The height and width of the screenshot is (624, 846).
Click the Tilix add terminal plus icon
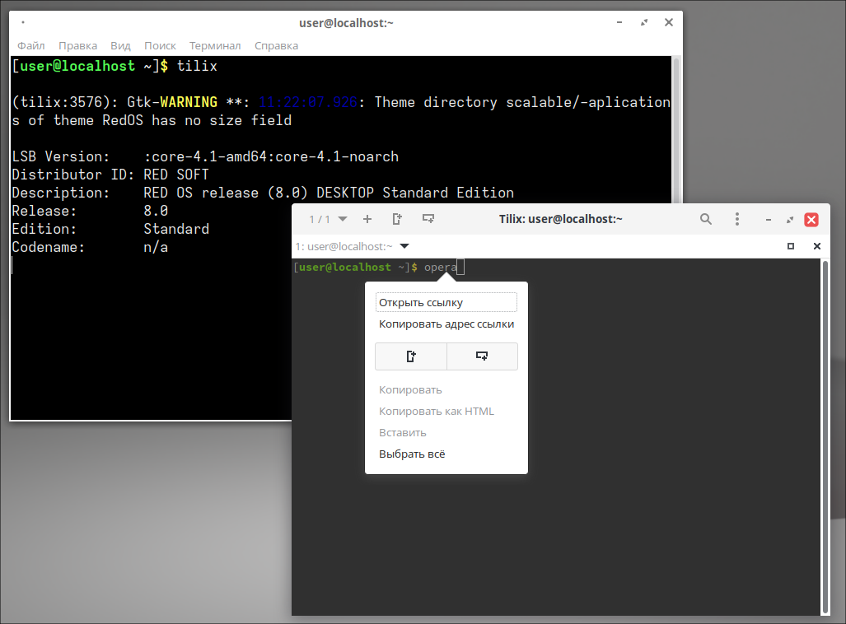367,219
